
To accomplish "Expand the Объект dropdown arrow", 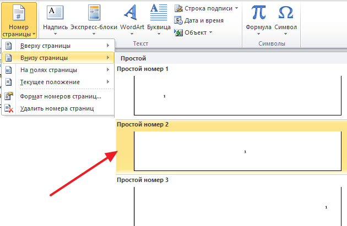I will 209,32.
